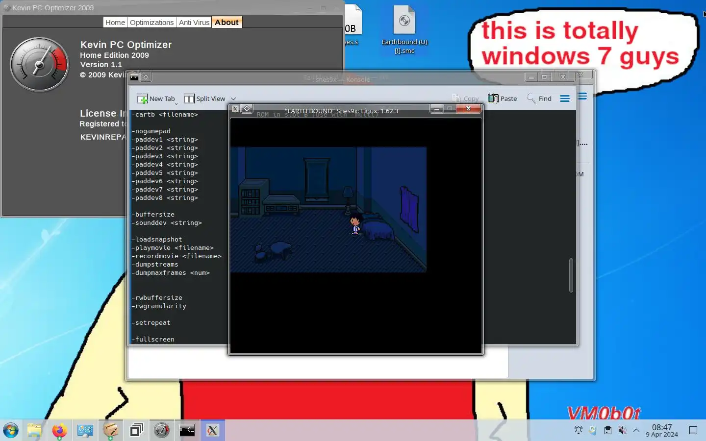Screen dimensions: 706x441
Task: Open the package box app in taskbar
Action: [110, 430]
